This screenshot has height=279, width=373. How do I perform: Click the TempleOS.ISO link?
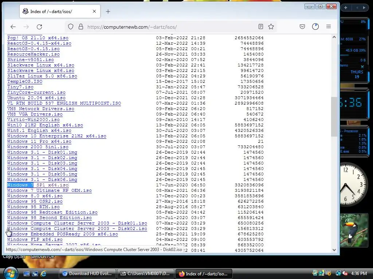pos(25,82)
